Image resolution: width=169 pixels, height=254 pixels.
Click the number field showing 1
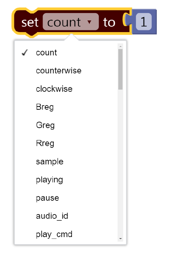(x=144, y=22)
